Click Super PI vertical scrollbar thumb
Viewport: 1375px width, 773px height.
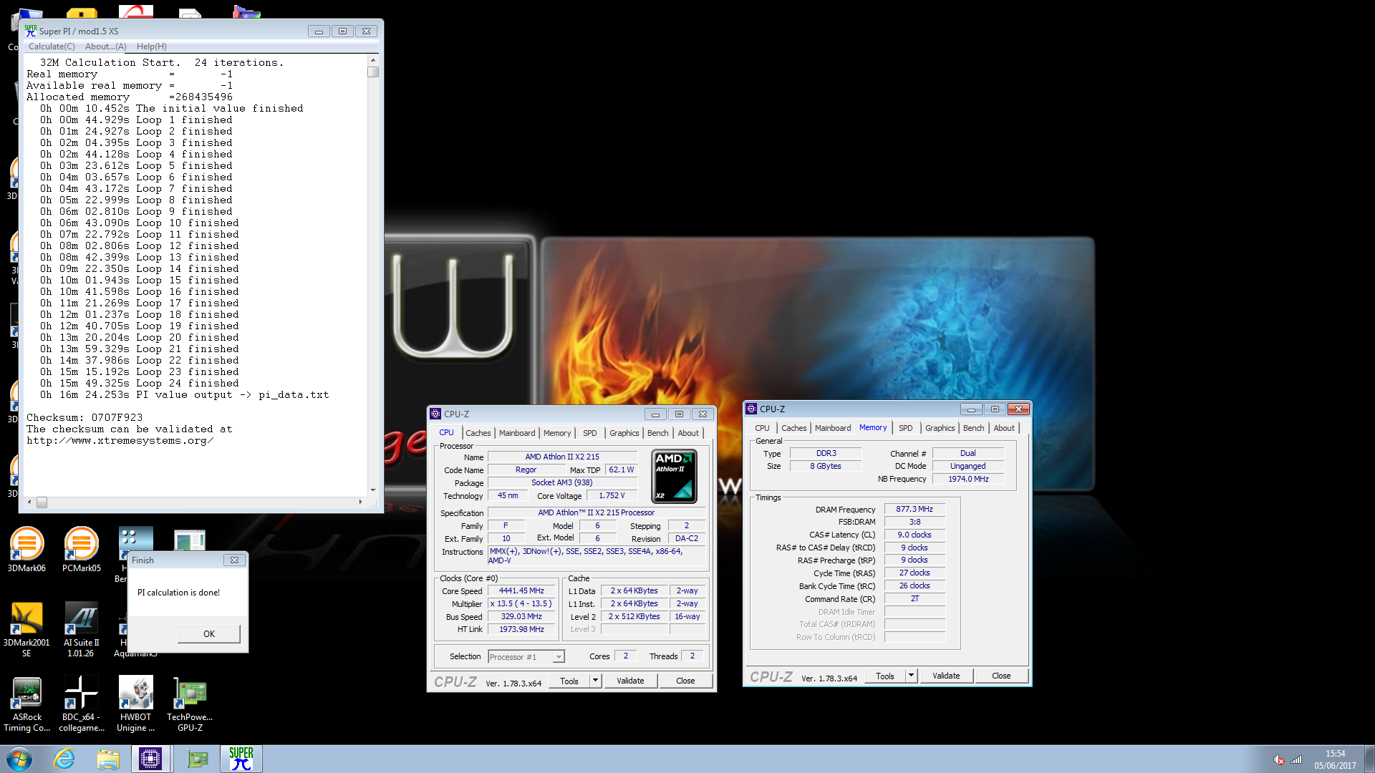pos(373,72)
